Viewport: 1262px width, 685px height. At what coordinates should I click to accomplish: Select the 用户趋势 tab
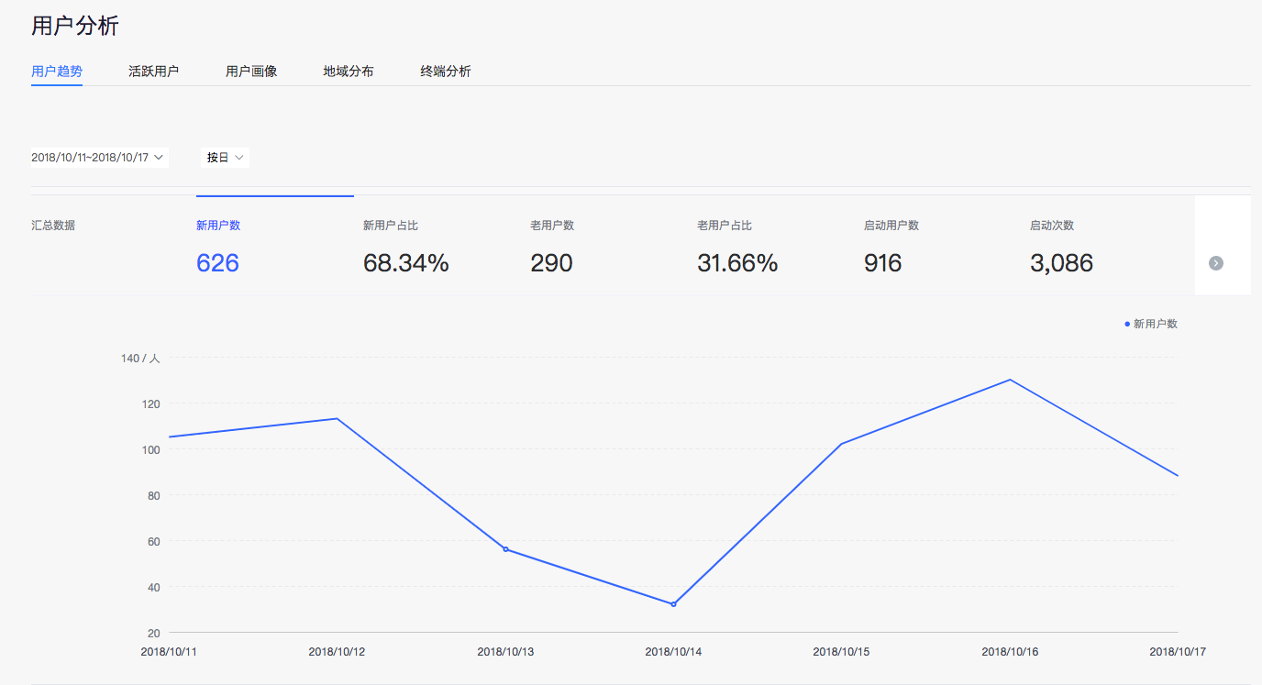[57, 72]
